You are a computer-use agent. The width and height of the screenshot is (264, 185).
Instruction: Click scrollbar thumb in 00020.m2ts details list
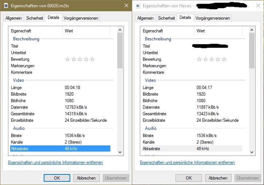[x=120, y=51]
